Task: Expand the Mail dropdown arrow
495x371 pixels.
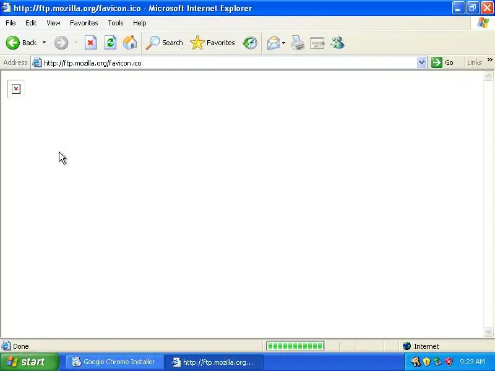Action: (283, 43)
